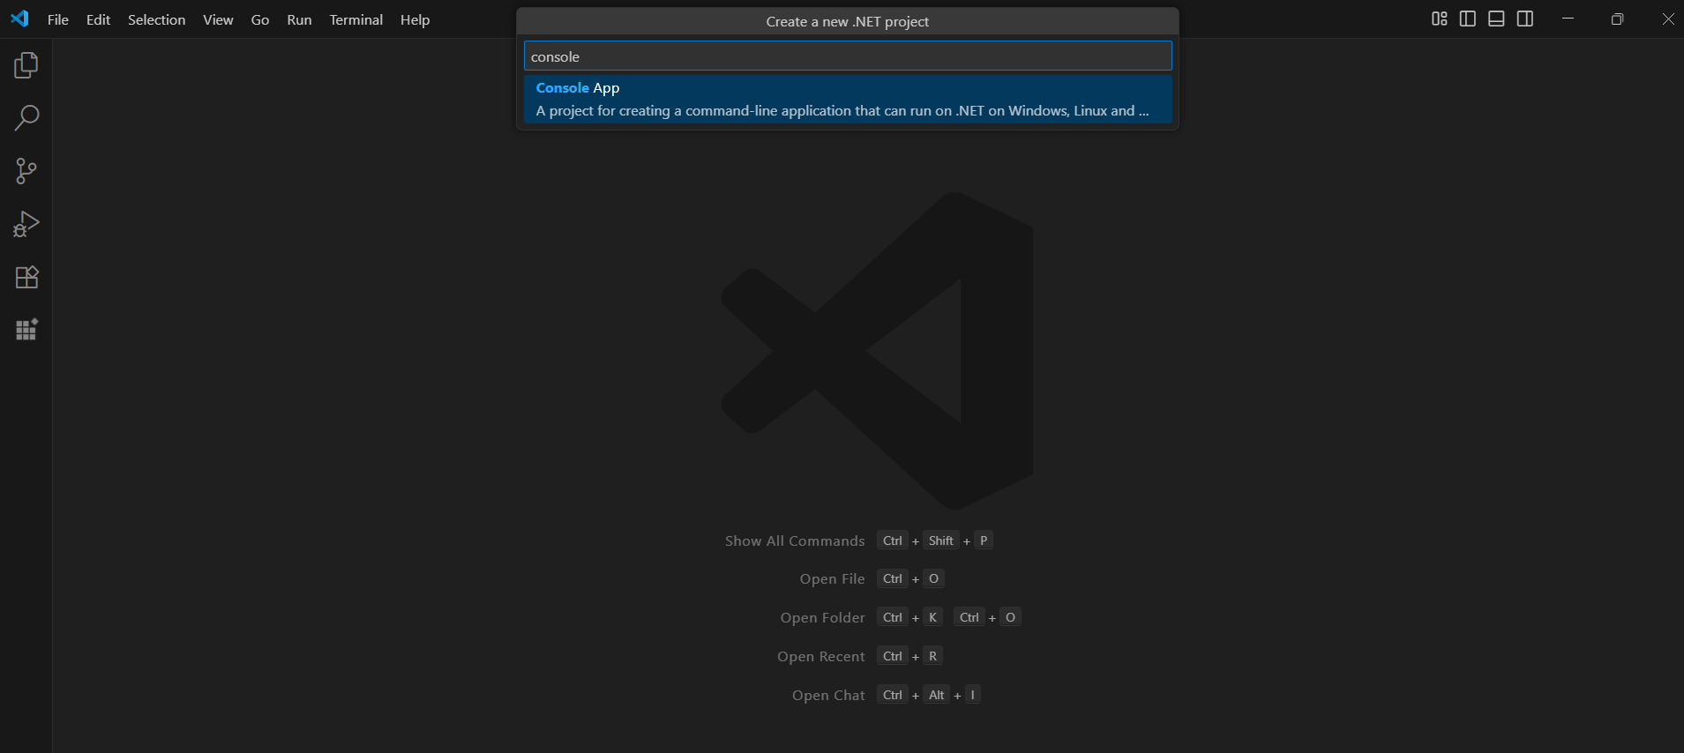The height and width of the screenshot is (753, 1684).
Task: Open the Run menu
Action: (x=299, y=19)
